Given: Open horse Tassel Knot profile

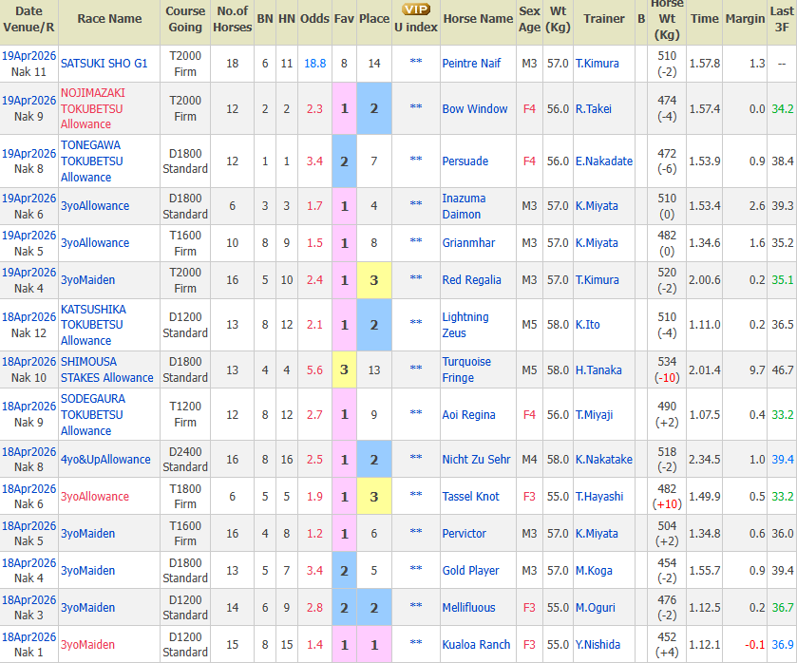Looking at the screenshot, I should point(470,496).
